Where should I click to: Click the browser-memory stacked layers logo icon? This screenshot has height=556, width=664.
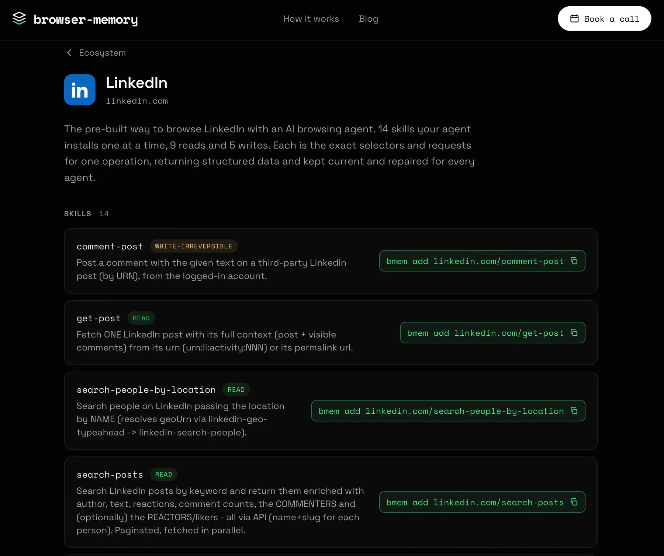click(19, 18)
